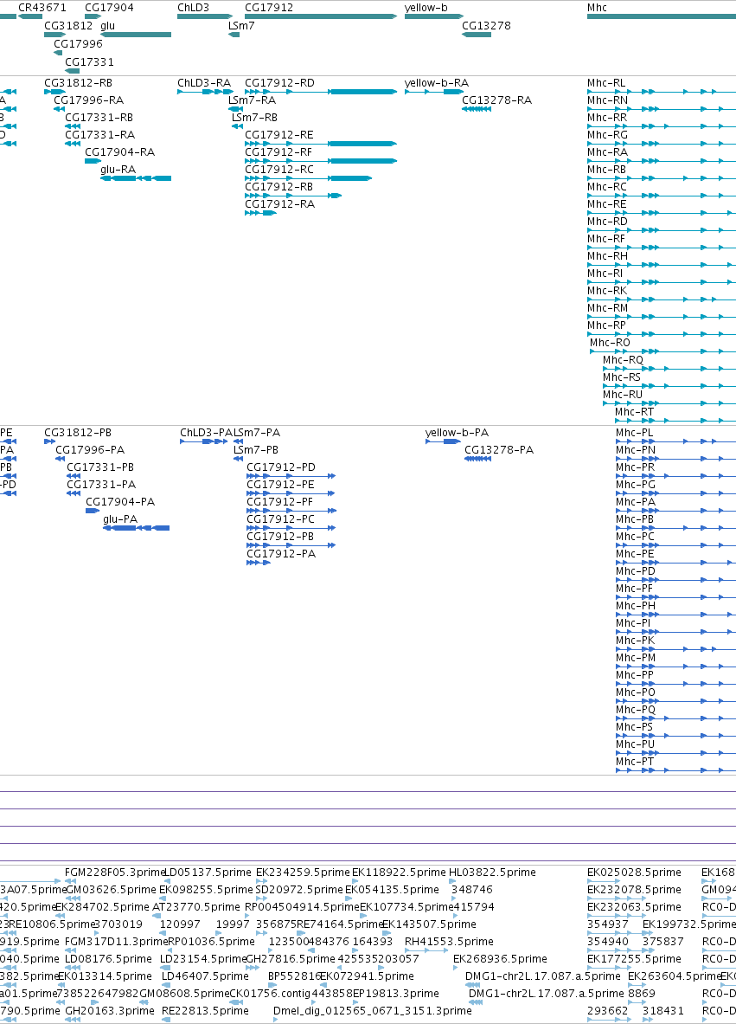
Task: Select EST EK234259.5prime
Action: (303, 873)
